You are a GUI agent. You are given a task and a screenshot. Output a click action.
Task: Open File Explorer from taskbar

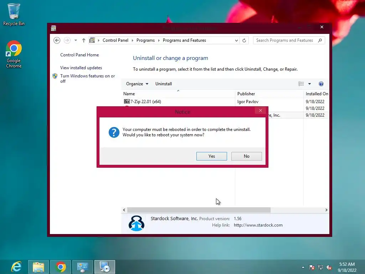click(38, 267)
